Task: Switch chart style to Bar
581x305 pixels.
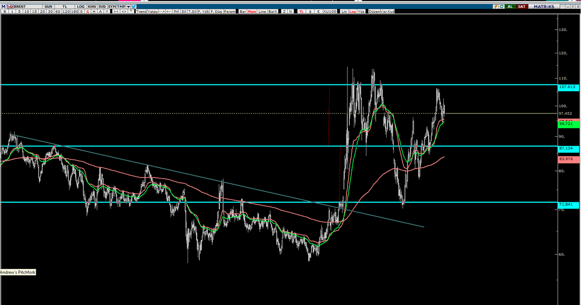Action: tap(243, 12)
